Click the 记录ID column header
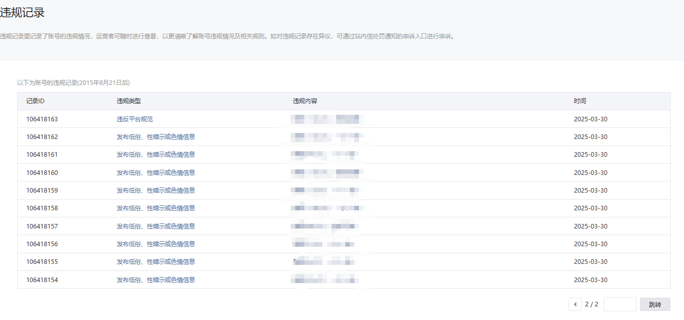 (35, 101)
